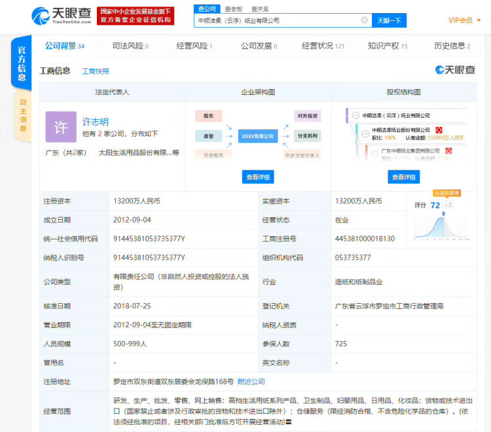Click the score distribution curve chart
Image resolution: width=491 pixels, height=432 pixels.
tap(441, 226)
